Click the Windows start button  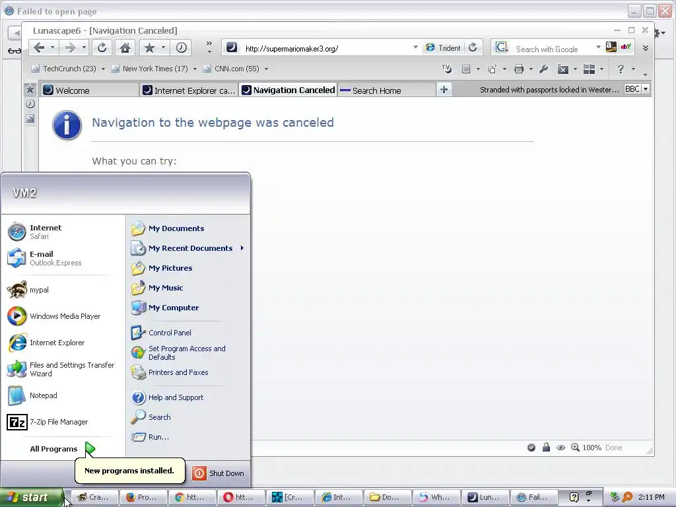pyautogui.click(x=32, y=497)
